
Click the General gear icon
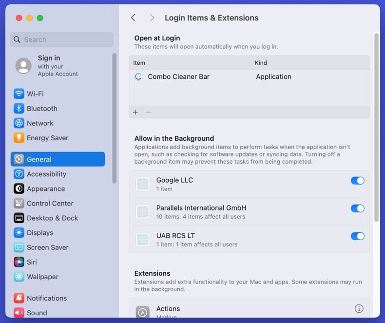[19, 159]
